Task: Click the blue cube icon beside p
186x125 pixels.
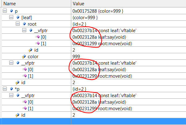Action: click(x=11, y=11)
